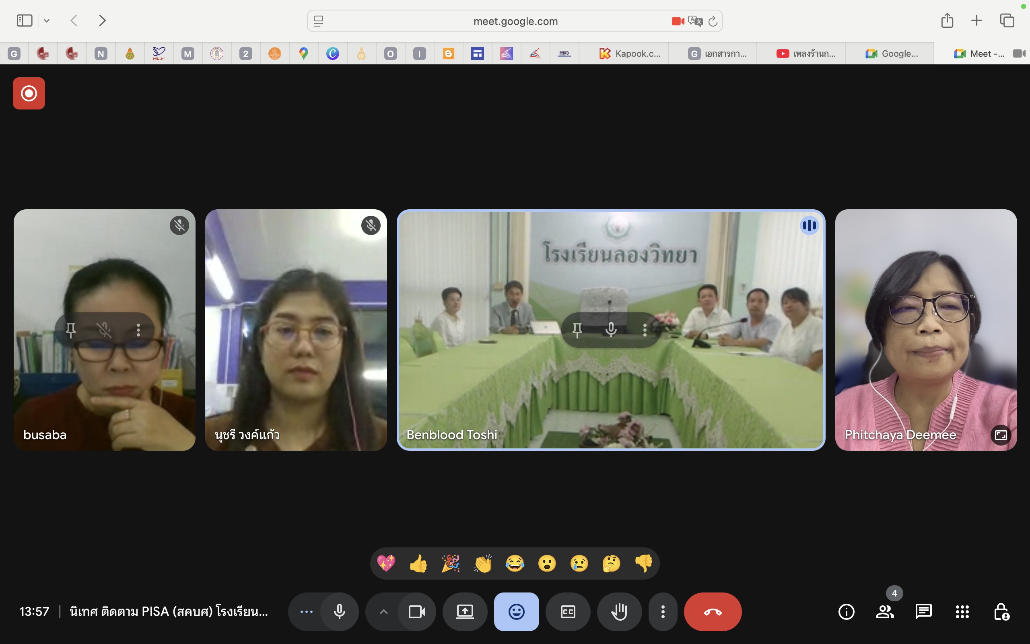Open the activities grid icon
The image size is (1030, 644).
(962, 612)
